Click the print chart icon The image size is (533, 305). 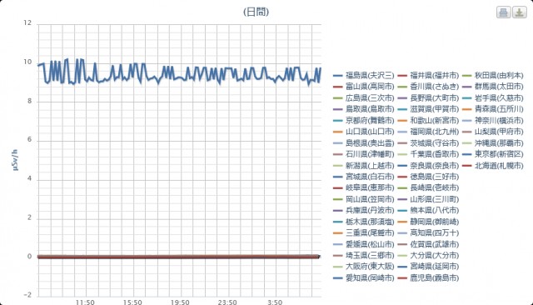(503, 12)
